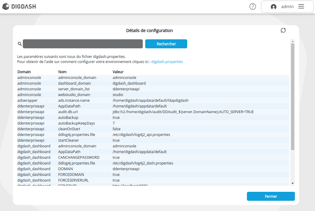Click the false value for cleanOnStart

click(x=116, y=129)
